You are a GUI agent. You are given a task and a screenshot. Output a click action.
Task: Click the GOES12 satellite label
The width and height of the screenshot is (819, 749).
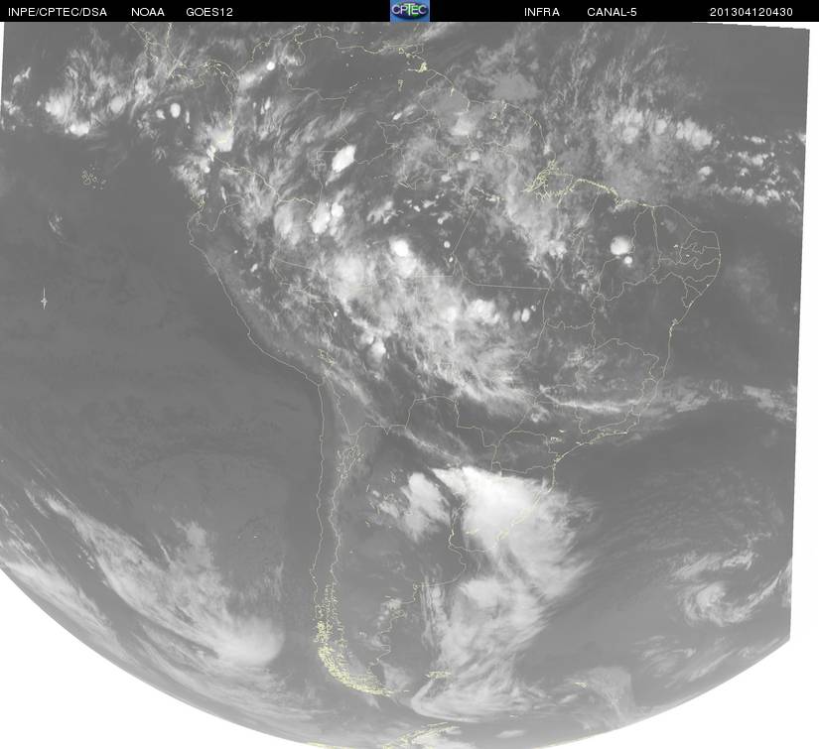pos(208,12)
